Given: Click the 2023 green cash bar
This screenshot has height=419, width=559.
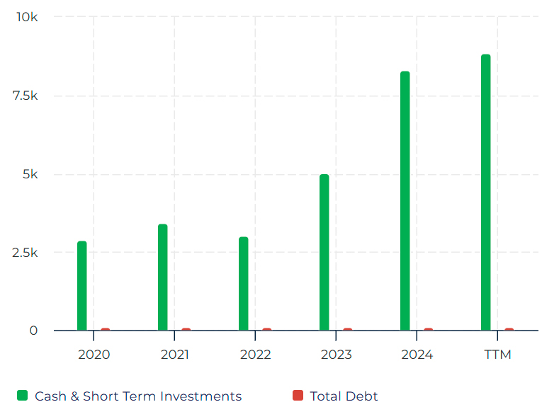Looking at the screenshot, I should 324,253.
